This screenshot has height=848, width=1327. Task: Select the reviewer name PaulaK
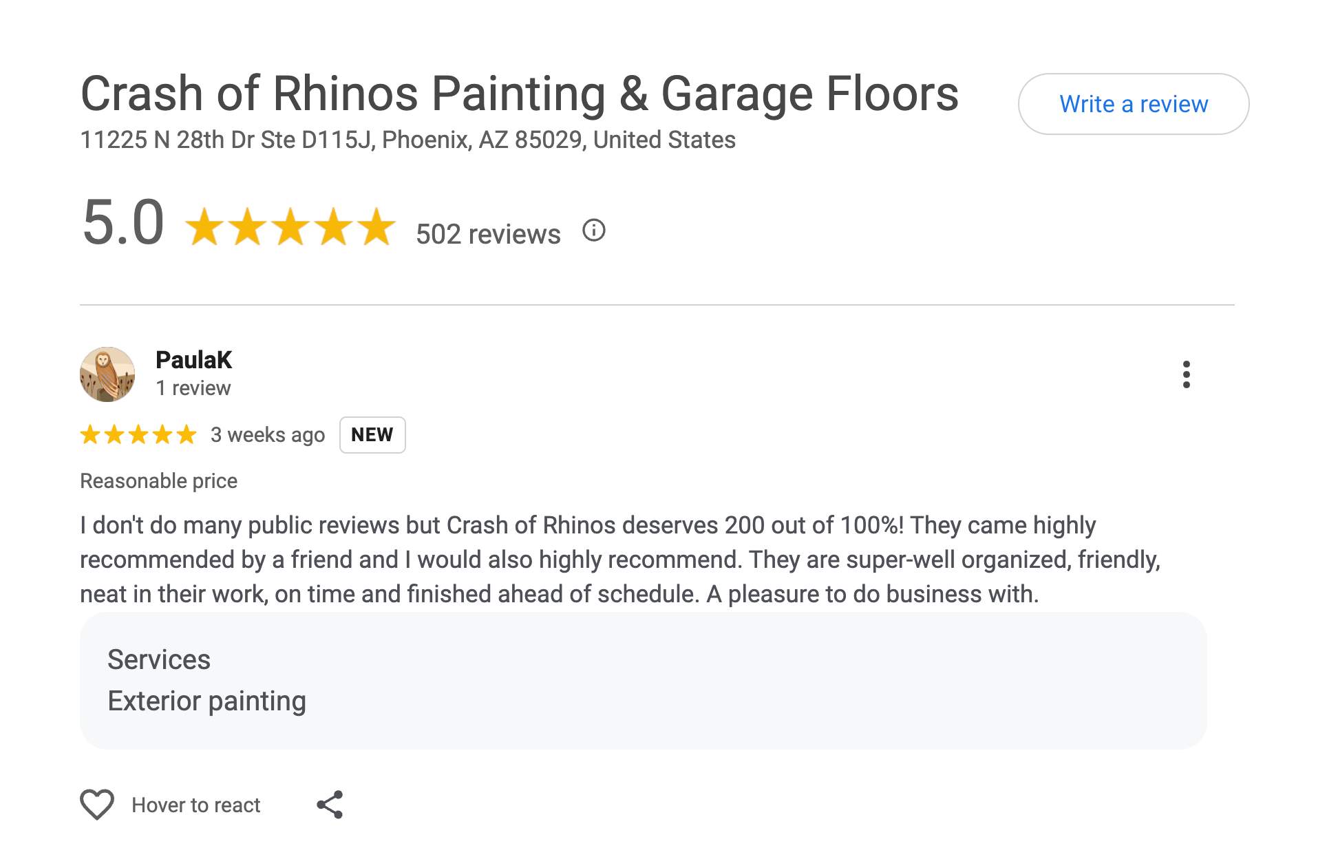click(193, 359)
